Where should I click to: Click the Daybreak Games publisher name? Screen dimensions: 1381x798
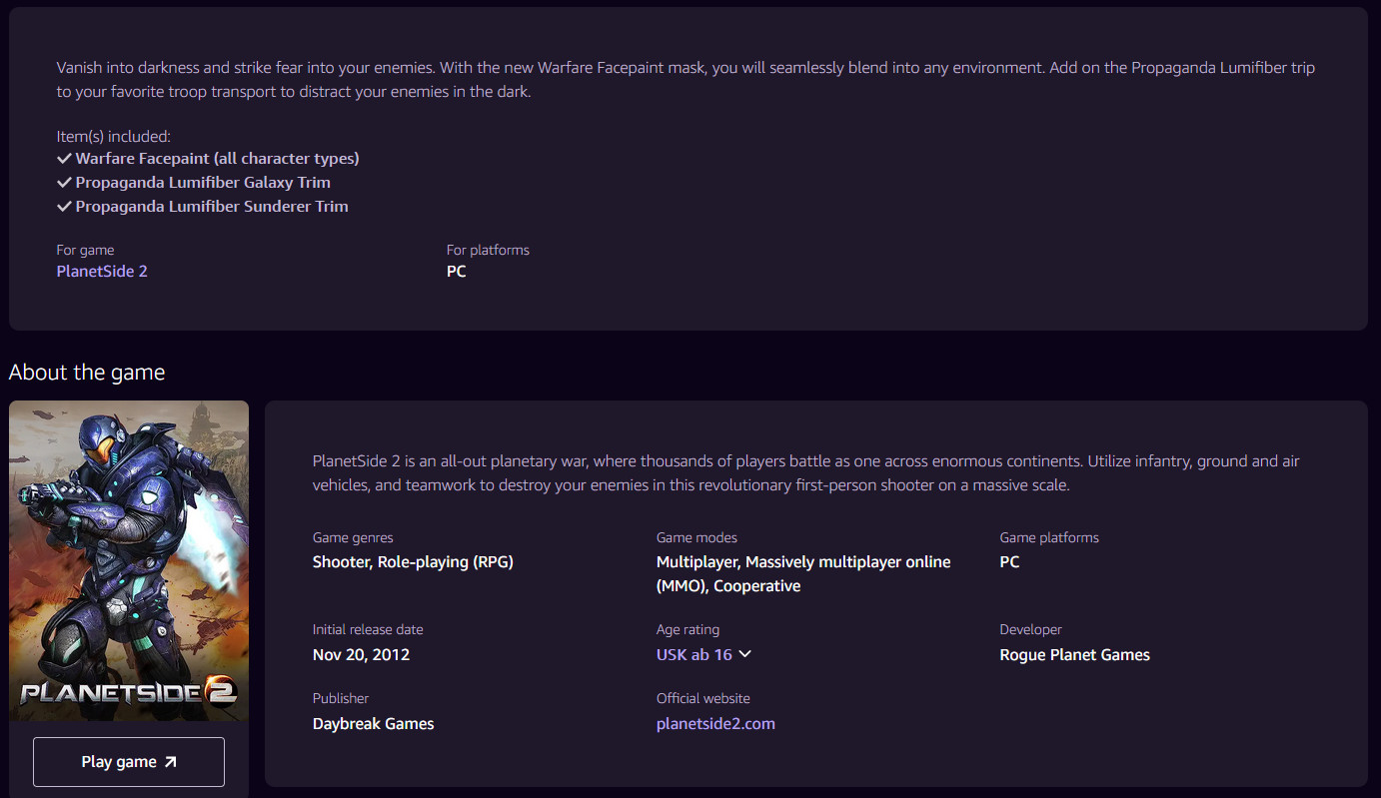pyautogui.click(x=373, y=723)
